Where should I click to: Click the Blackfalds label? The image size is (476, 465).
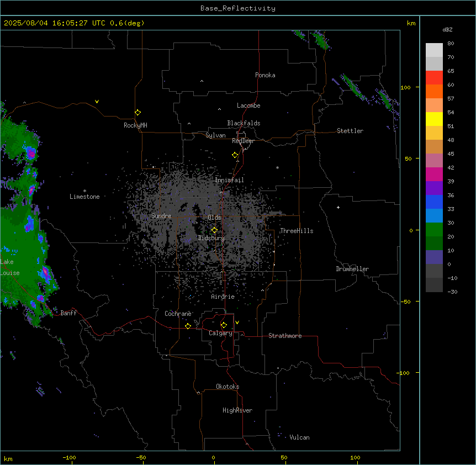tap(244, 123)
